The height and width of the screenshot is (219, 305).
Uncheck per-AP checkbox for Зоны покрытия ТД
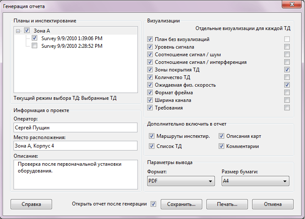pos(287,70)
